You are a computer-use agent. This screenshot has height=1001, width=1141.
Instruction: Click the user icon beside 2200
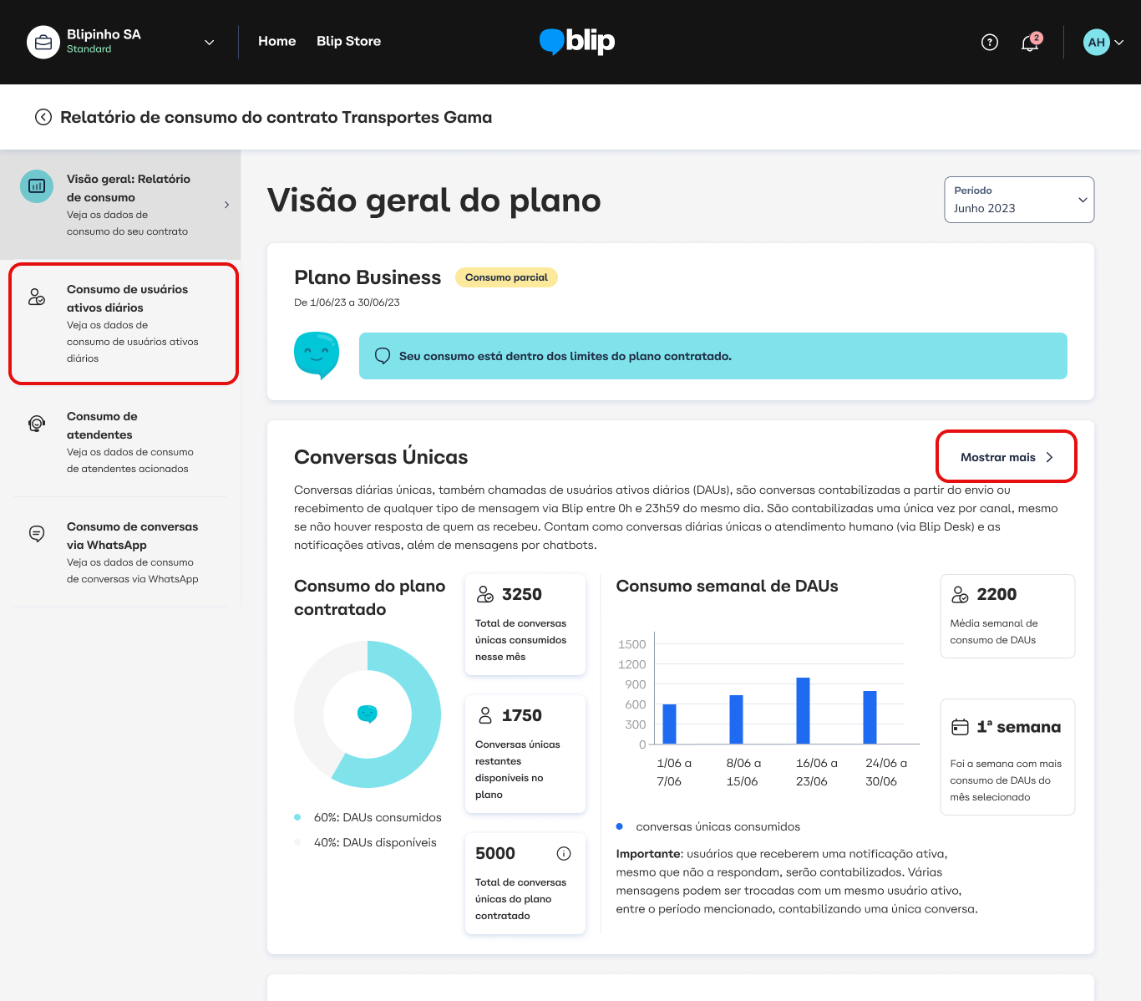pos(961,594)
